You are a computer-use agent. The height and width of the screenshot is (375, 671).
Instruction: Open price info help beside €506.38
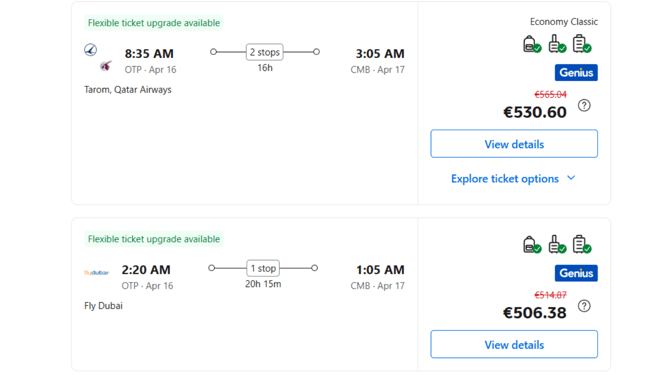pyautogui.click(x=584, y=306)
